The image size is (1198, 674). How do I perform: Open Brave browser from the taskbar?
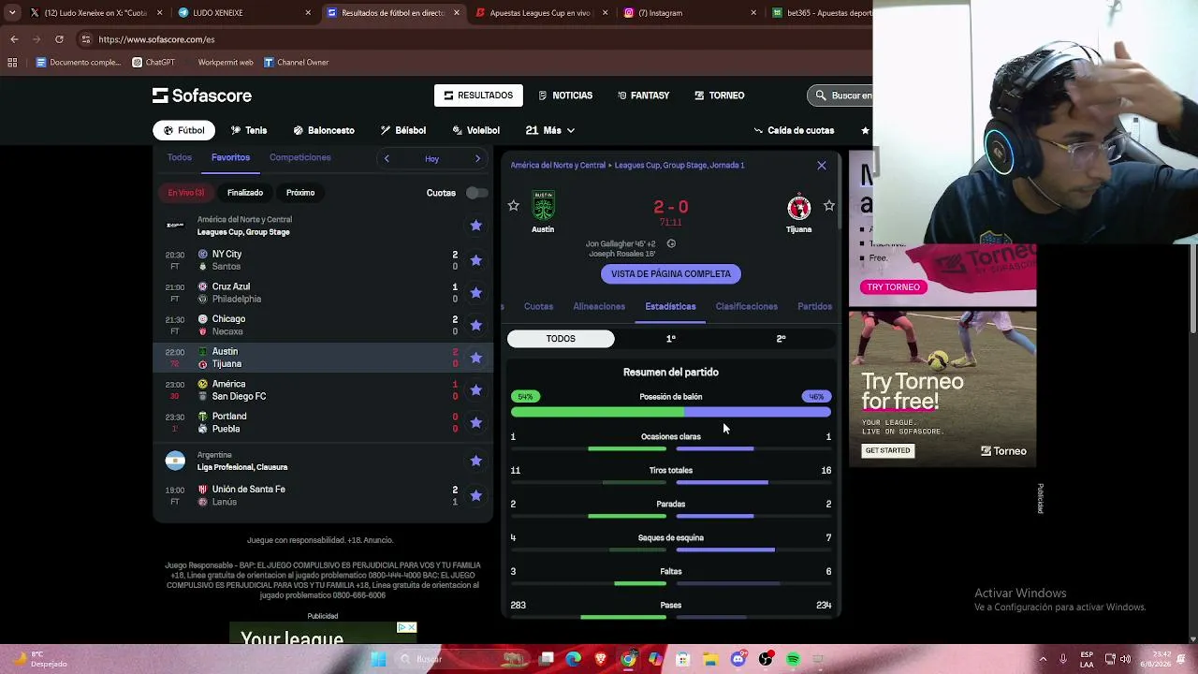[601, 659]
